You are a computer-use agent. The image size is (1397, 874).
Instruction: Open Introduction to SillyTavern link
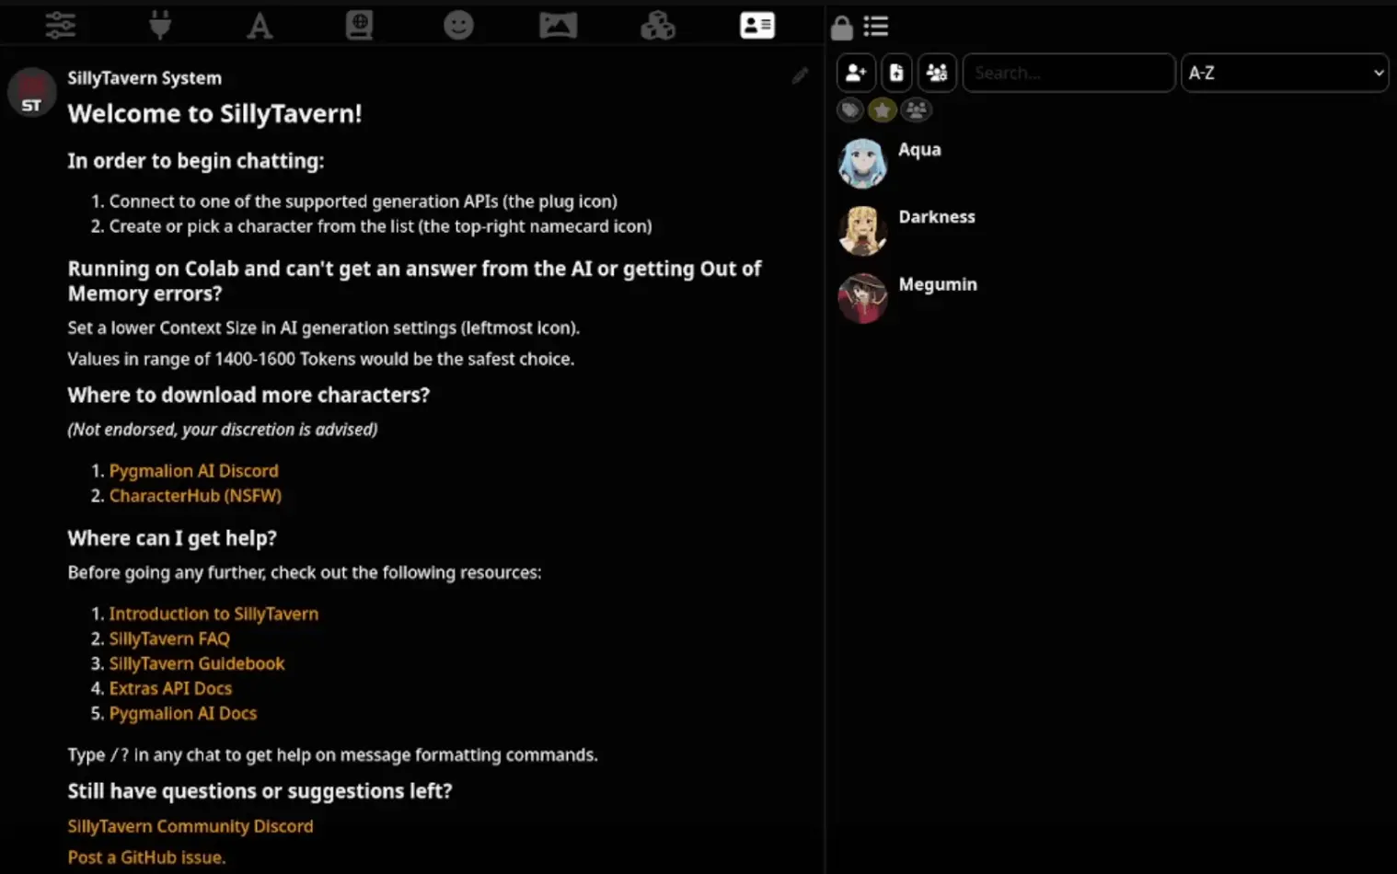click(x=214, y=613)
